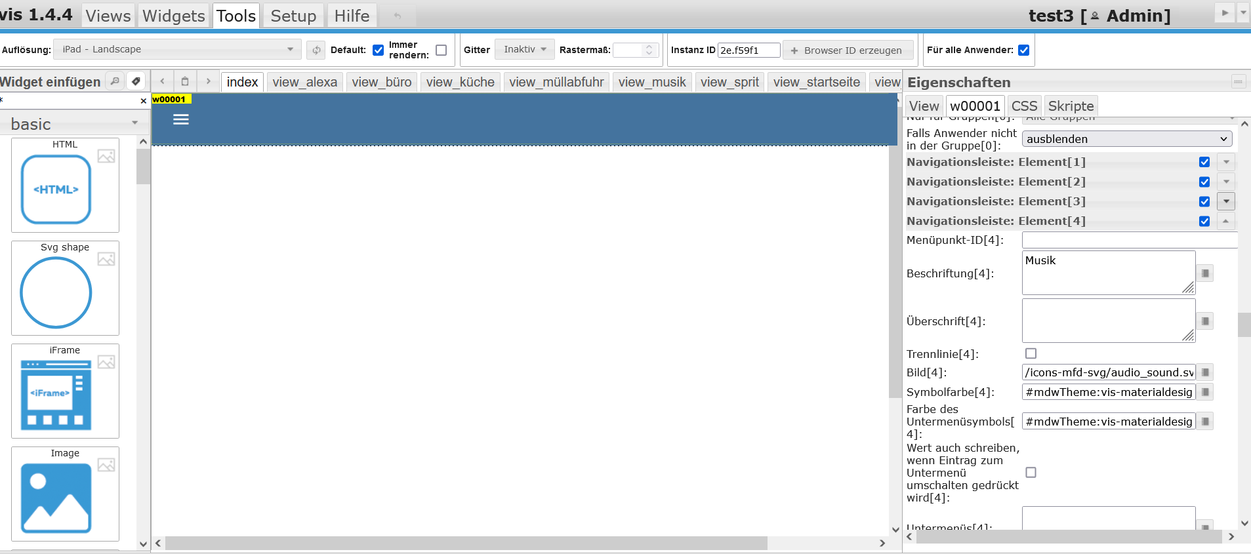The image size is (1251, 554).
Task: Open editor button beside Beschriftung[4]
Action: 1205,273
